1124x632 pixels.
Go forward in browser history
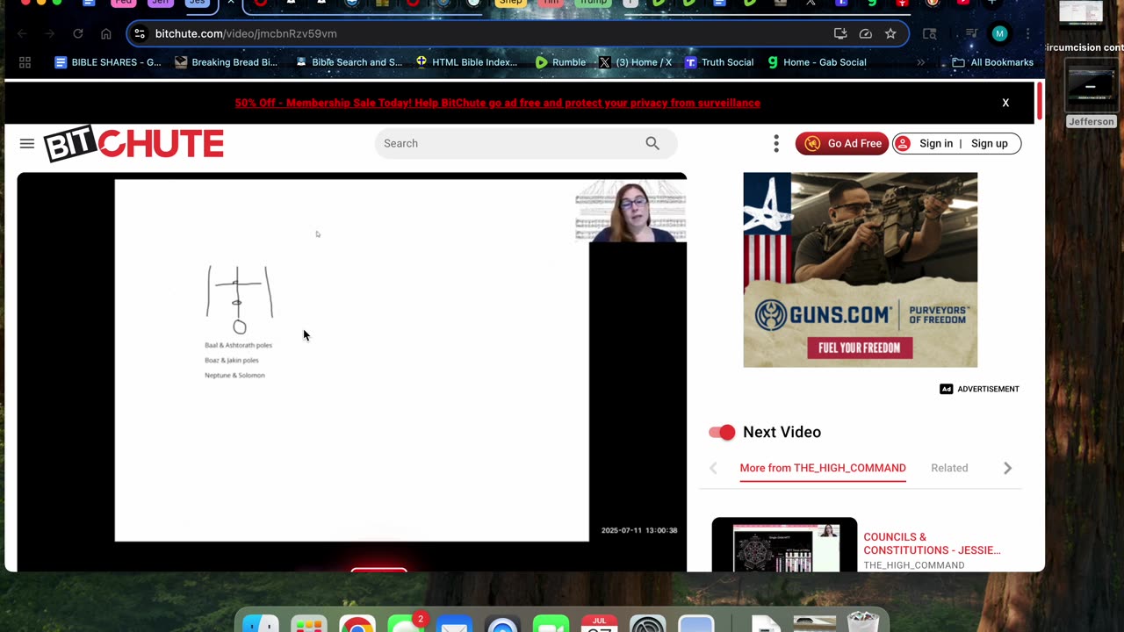(50, 33)
